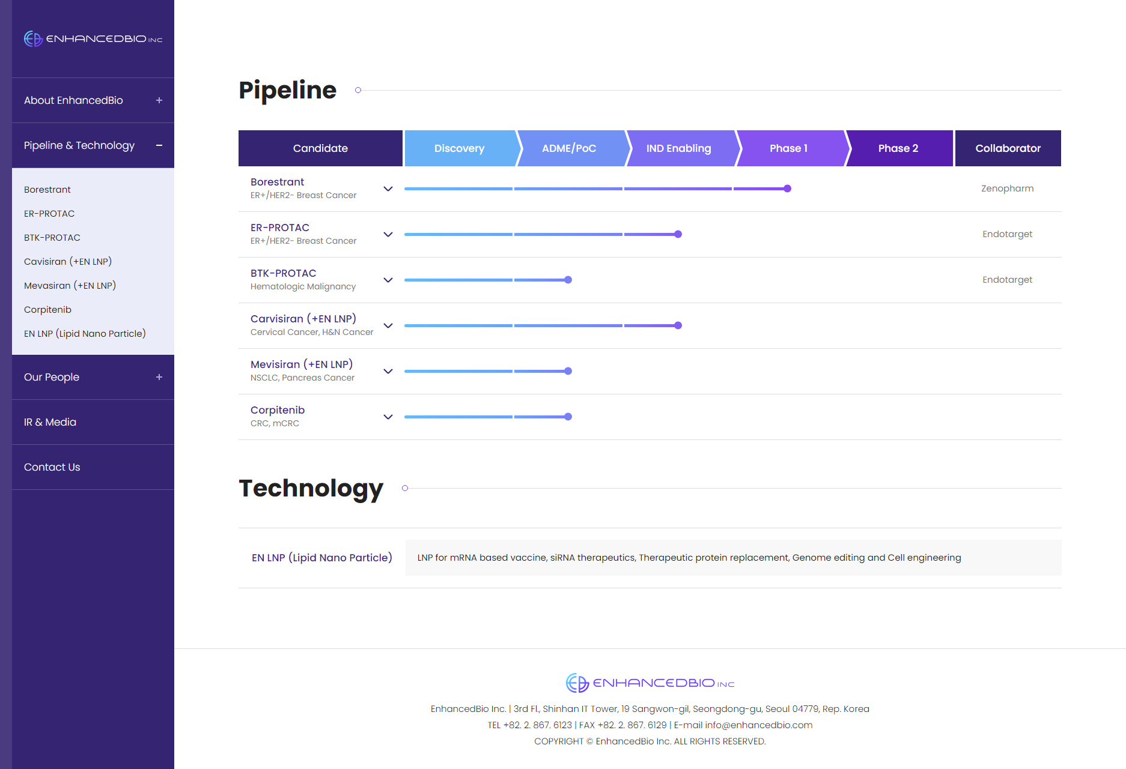1126x769 pixels.
Task: Expand the ER-PROTAC row chevron
Action: (x=388, y=234)
